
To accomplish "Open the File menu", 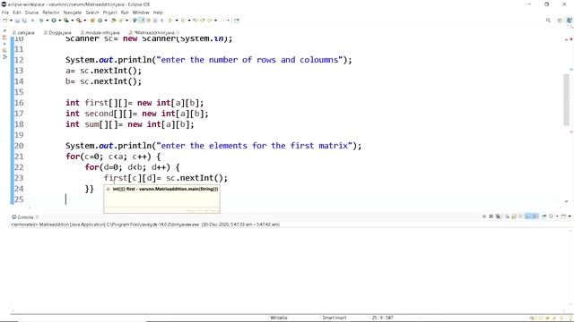I will (x=5, y=13).
